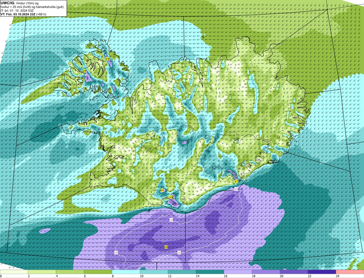Screen dimensions: 364x278
Task: Pick the 12–14 m/s teal legend swatch
Action: tap(182, 272)
